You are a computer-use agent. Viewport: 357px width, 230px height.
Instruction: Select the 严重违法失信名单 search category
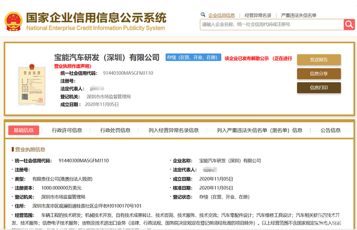coord(299,15)
